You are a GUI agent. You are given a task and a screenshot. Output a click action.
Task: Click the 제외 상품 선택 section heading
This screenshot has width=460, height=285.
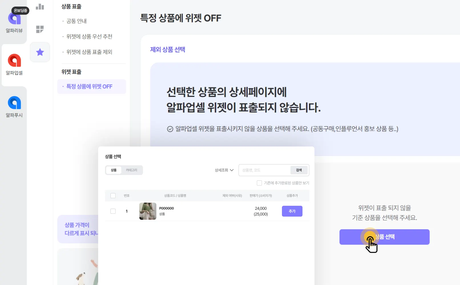168,50
